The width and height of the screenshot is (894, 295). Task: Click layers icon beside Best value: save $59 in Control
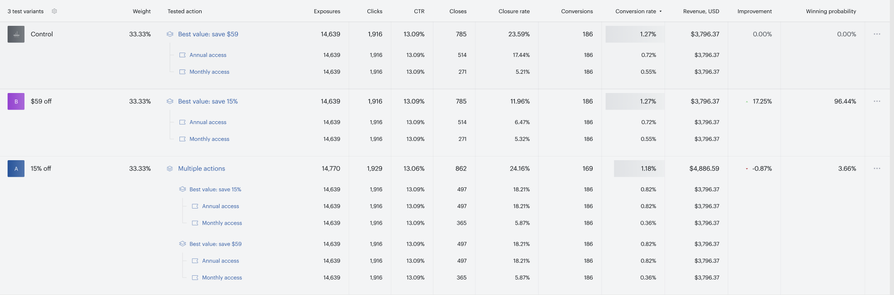tap(170, 34)
